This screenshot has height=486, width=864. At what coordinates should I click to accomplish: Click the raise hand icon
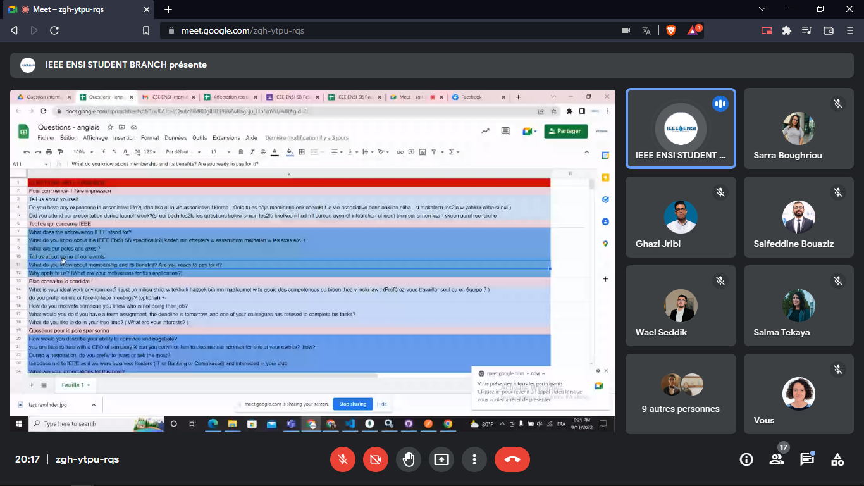(409, 459)
